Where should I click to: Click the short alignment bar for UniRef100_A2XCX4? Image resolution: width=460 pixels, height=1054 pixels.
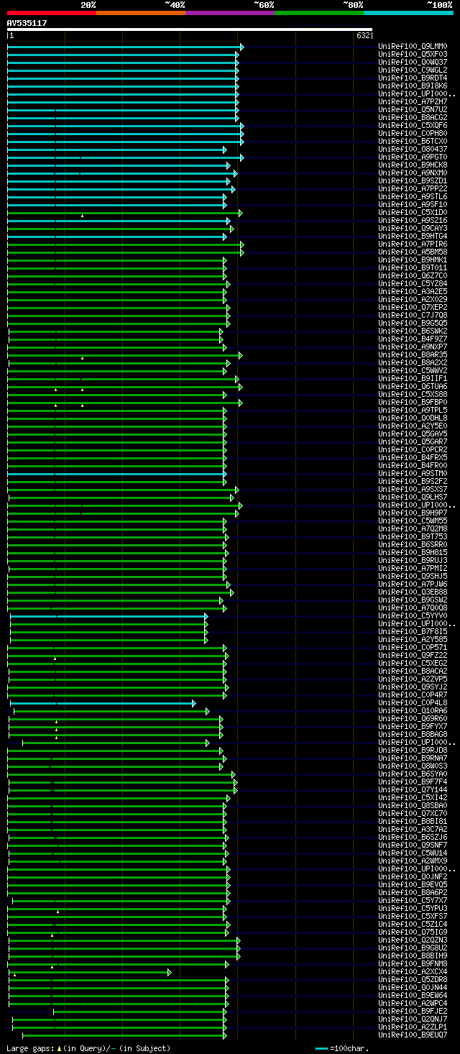pyautogui.click(x=91, y=972)
